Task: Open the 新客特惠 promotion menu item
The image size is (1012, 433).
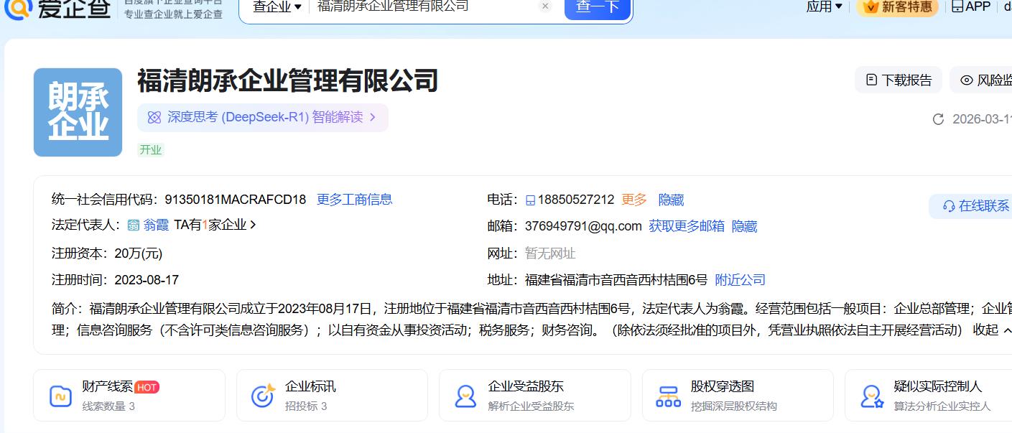Action: coord(898,7)
